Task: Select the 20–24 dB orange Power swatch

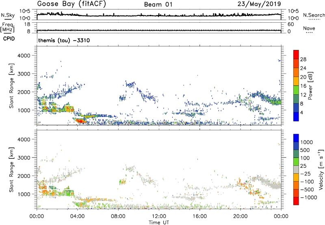Action: coord(296,73)
